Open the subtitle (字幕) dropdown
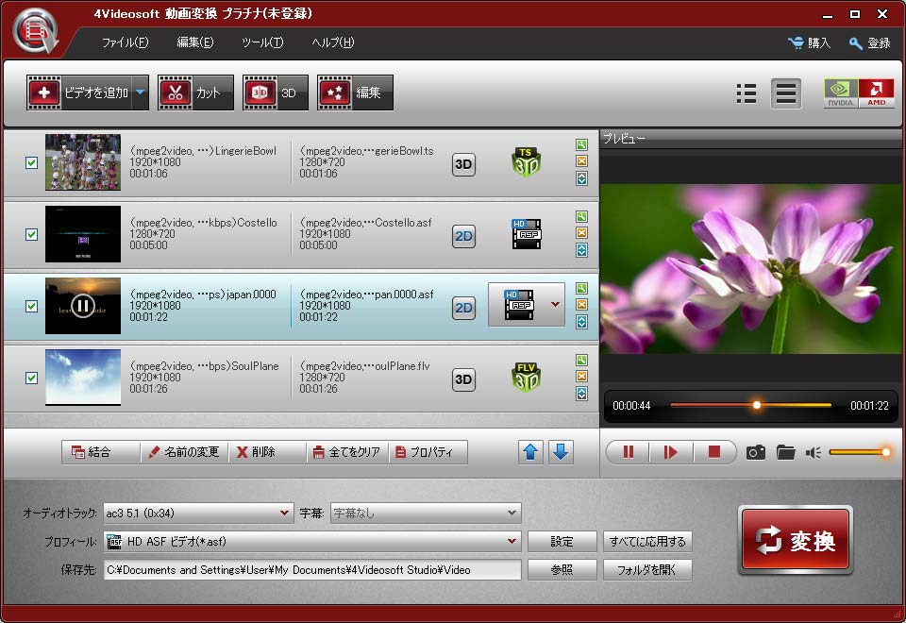This screenshot has width=906, height=623. pos(426,513)
